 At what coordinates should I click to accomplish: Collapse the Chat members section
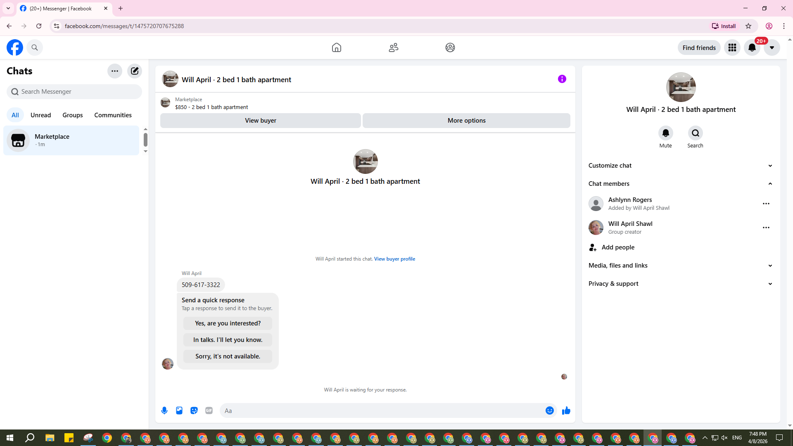(x=770, y=184)
